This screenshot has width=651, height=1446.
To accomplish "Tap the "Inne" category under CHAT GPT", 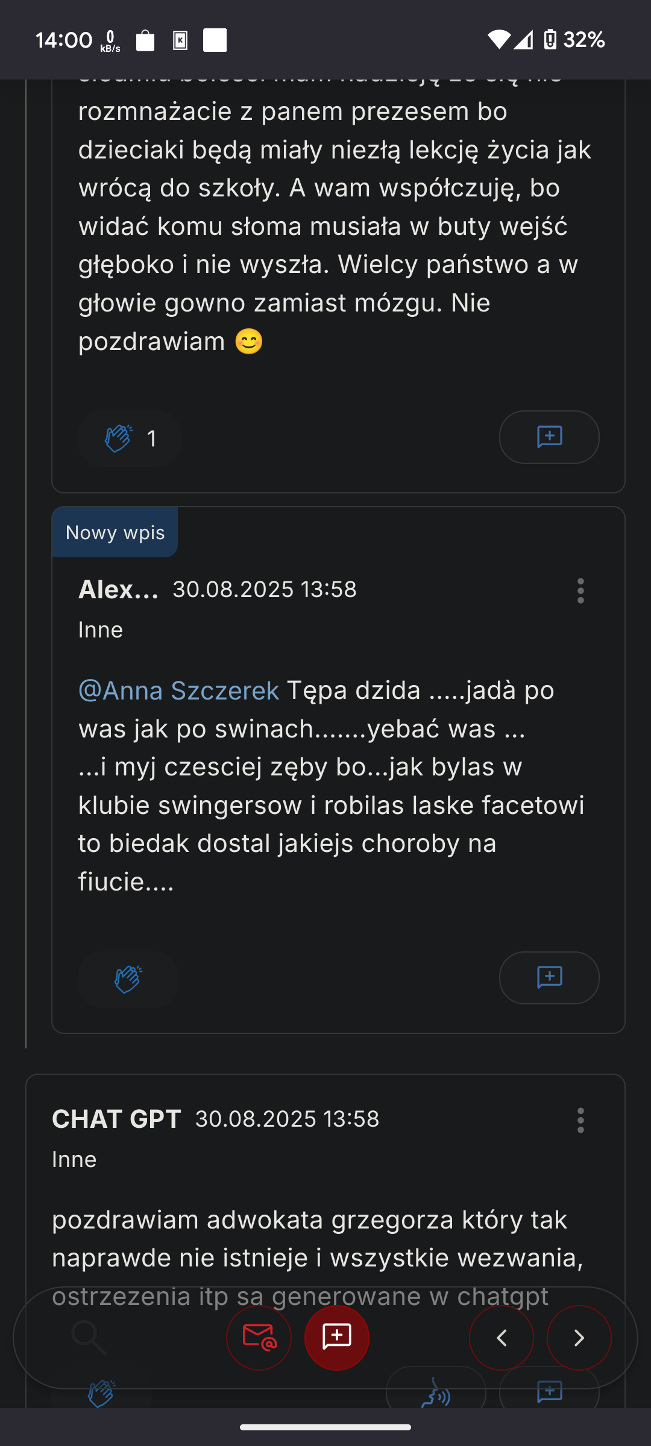I will 74,1159.
